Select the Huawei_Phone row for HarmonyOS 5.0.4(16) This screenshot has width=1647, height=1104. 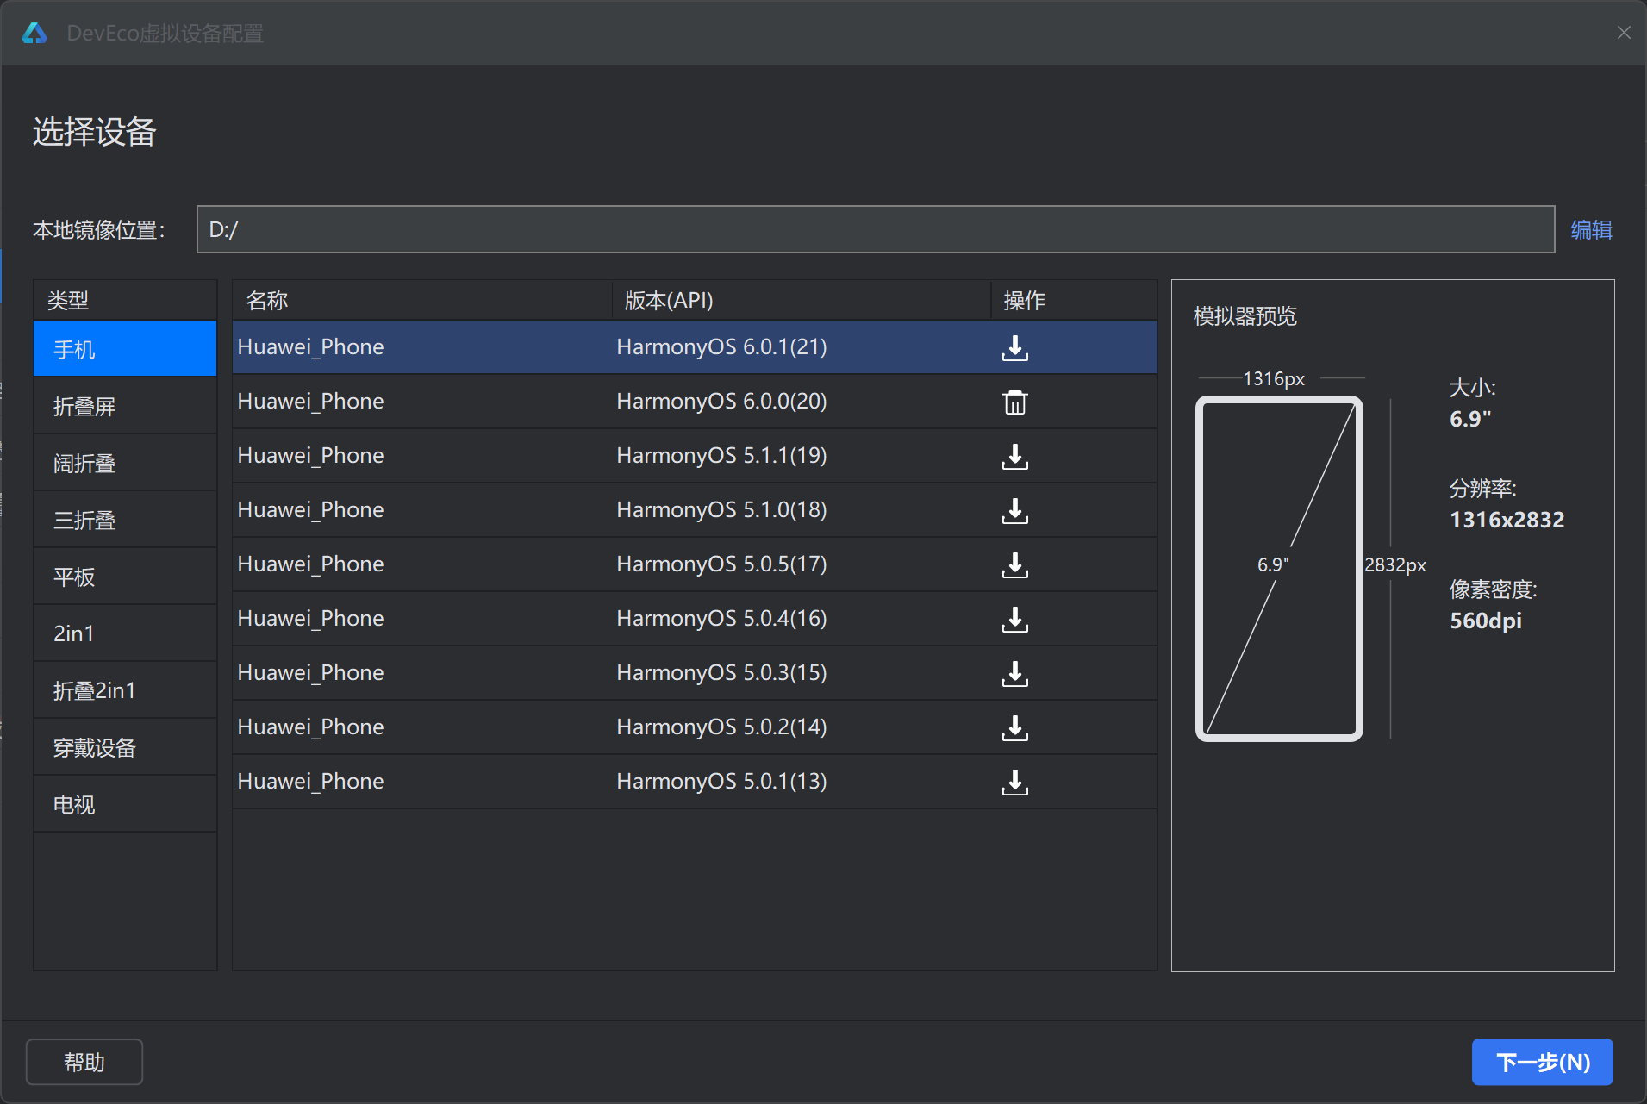pos(695,619)
